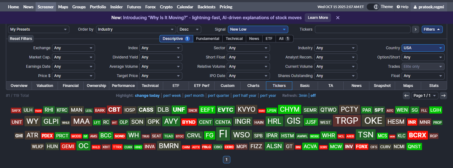Switch to the Valuation view tab
453x168 pixels.
(45, 86)
